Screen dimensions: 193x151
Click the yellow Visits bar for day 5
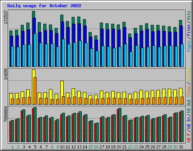[33, 87]
